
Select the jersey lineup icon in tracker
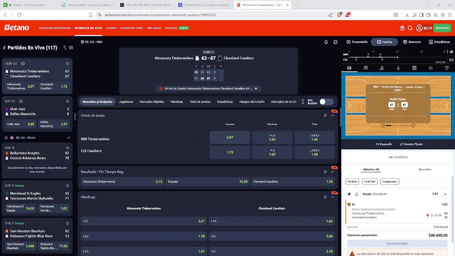(447, 68)
